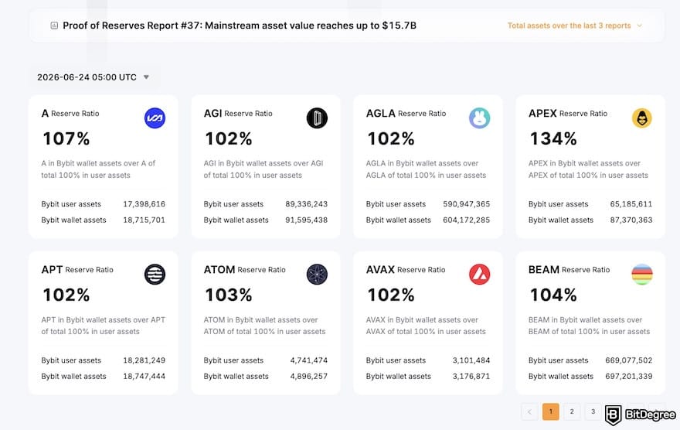Click the A card description text
This screenshot has height=430, width=680.
click(98, 169)
